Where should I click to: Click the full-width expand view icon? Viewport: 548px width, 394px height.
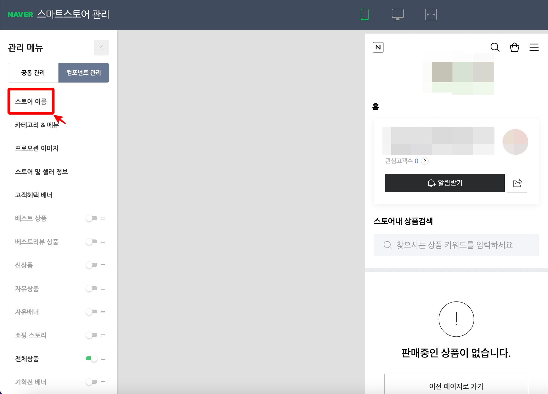tap(431, 14)
